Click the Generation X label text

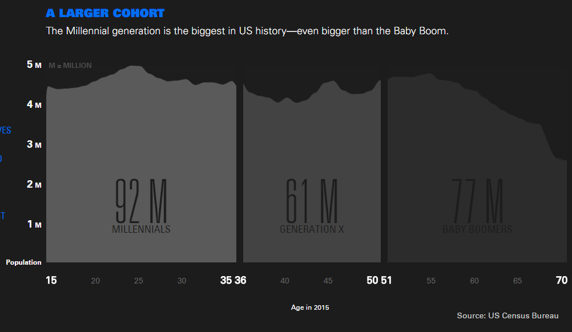312,229
